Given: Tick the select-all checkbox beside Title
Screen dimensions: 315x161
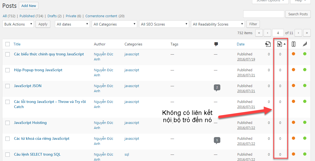Looking at the screenshot, I should tap(8, 44).
